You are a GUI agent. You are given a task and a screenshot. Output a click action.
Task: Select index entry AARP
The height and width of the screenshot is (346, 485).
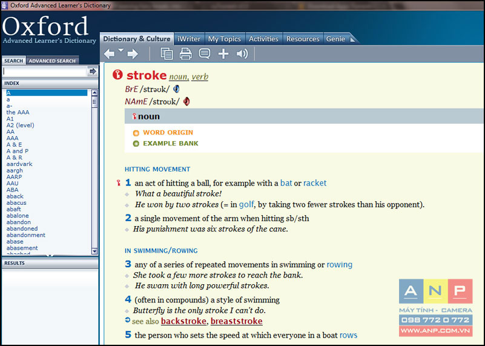[14, 177]
